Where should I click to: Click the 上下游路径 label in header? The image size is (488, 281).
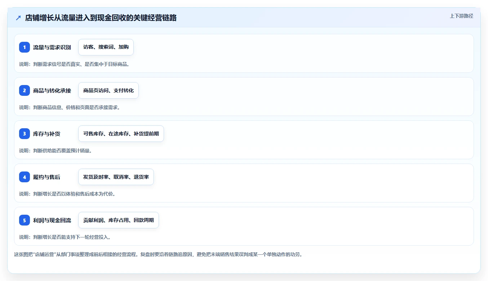pos(461,16)
